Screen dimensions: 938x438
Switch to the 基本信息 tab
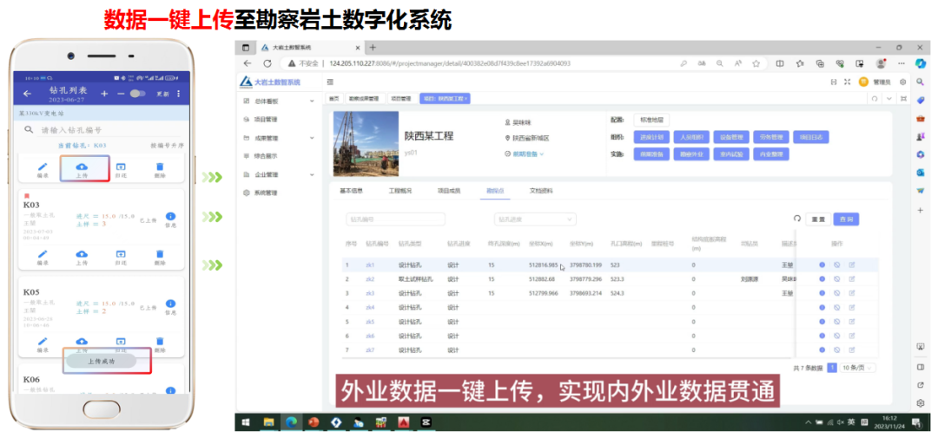351,190
